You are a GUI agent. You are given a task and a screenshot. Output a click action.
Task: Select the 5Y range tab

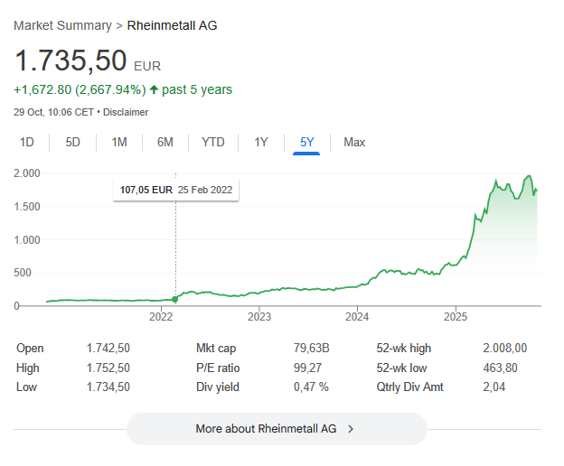click(x=306, y=143)
